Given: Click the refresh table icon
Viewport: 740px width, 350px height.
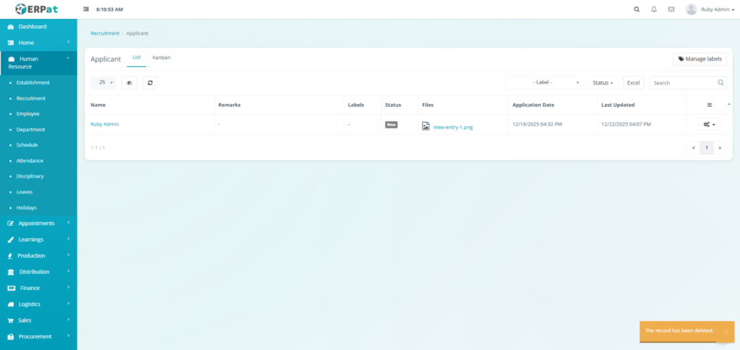Looking at the screenshot, I should point(150,83).
